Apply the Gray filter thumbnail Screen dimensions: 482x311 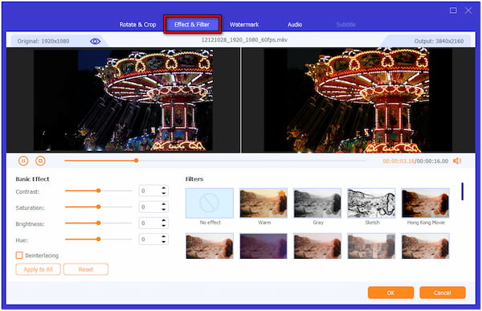pos(317,203)
